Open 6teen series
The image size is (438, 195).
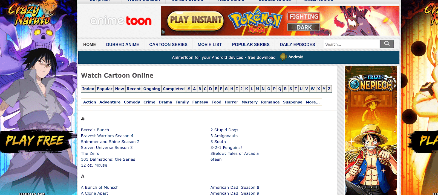pos(216,159)
